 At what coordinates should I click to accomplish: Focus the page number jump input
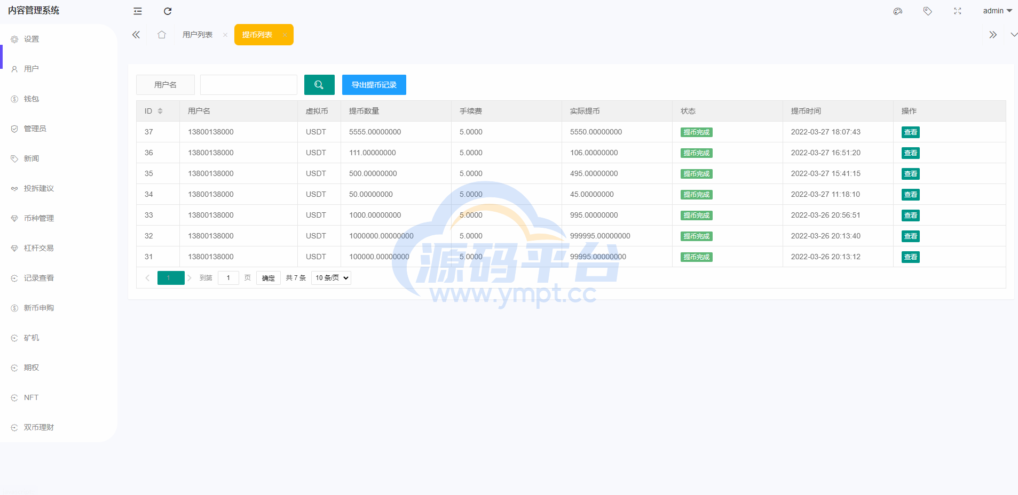(228, 278)
